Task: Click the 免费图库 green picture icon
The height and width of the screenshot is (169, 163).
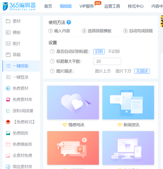Action: tap(8, 133)
